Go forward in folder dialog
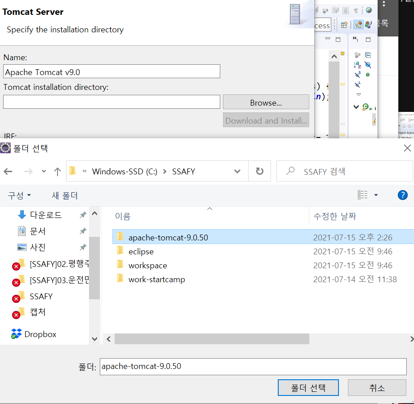This screenshot has height=404, width=414. [28, 172]
